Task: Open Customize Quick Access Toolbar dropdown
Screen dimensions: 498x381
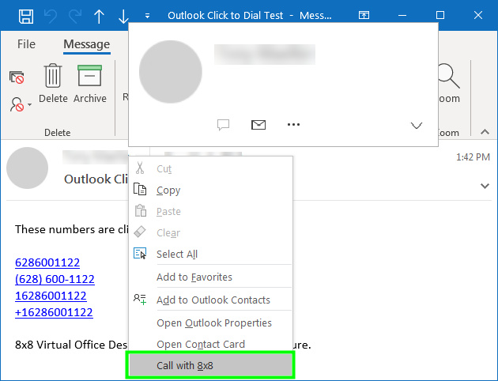Action: point(147,16)
